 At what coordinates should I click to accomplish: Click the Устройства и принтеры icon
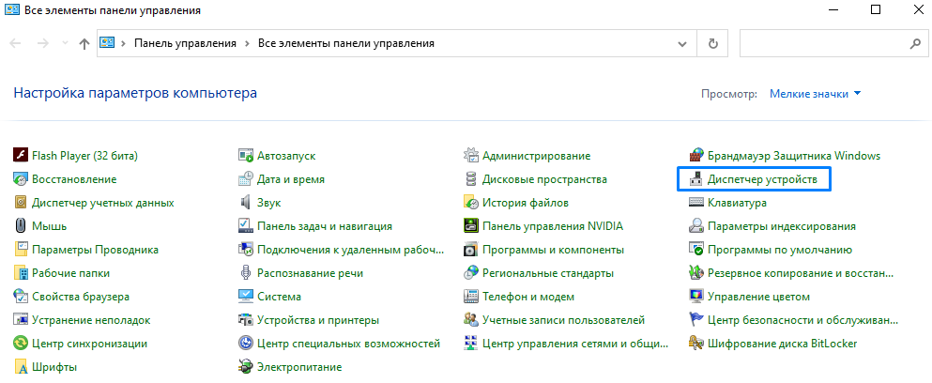(246, 320)
